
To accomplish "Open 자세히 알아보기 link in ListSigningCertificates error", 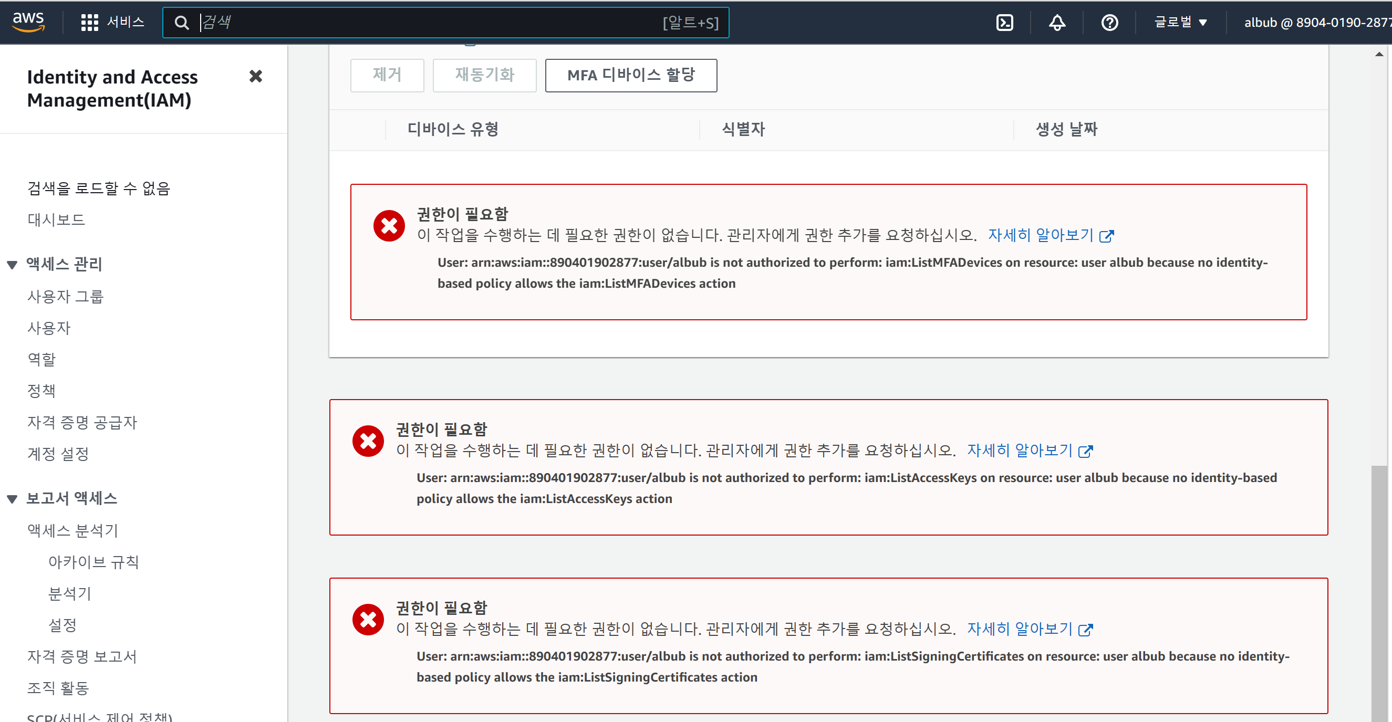I will click(1030, 629).
